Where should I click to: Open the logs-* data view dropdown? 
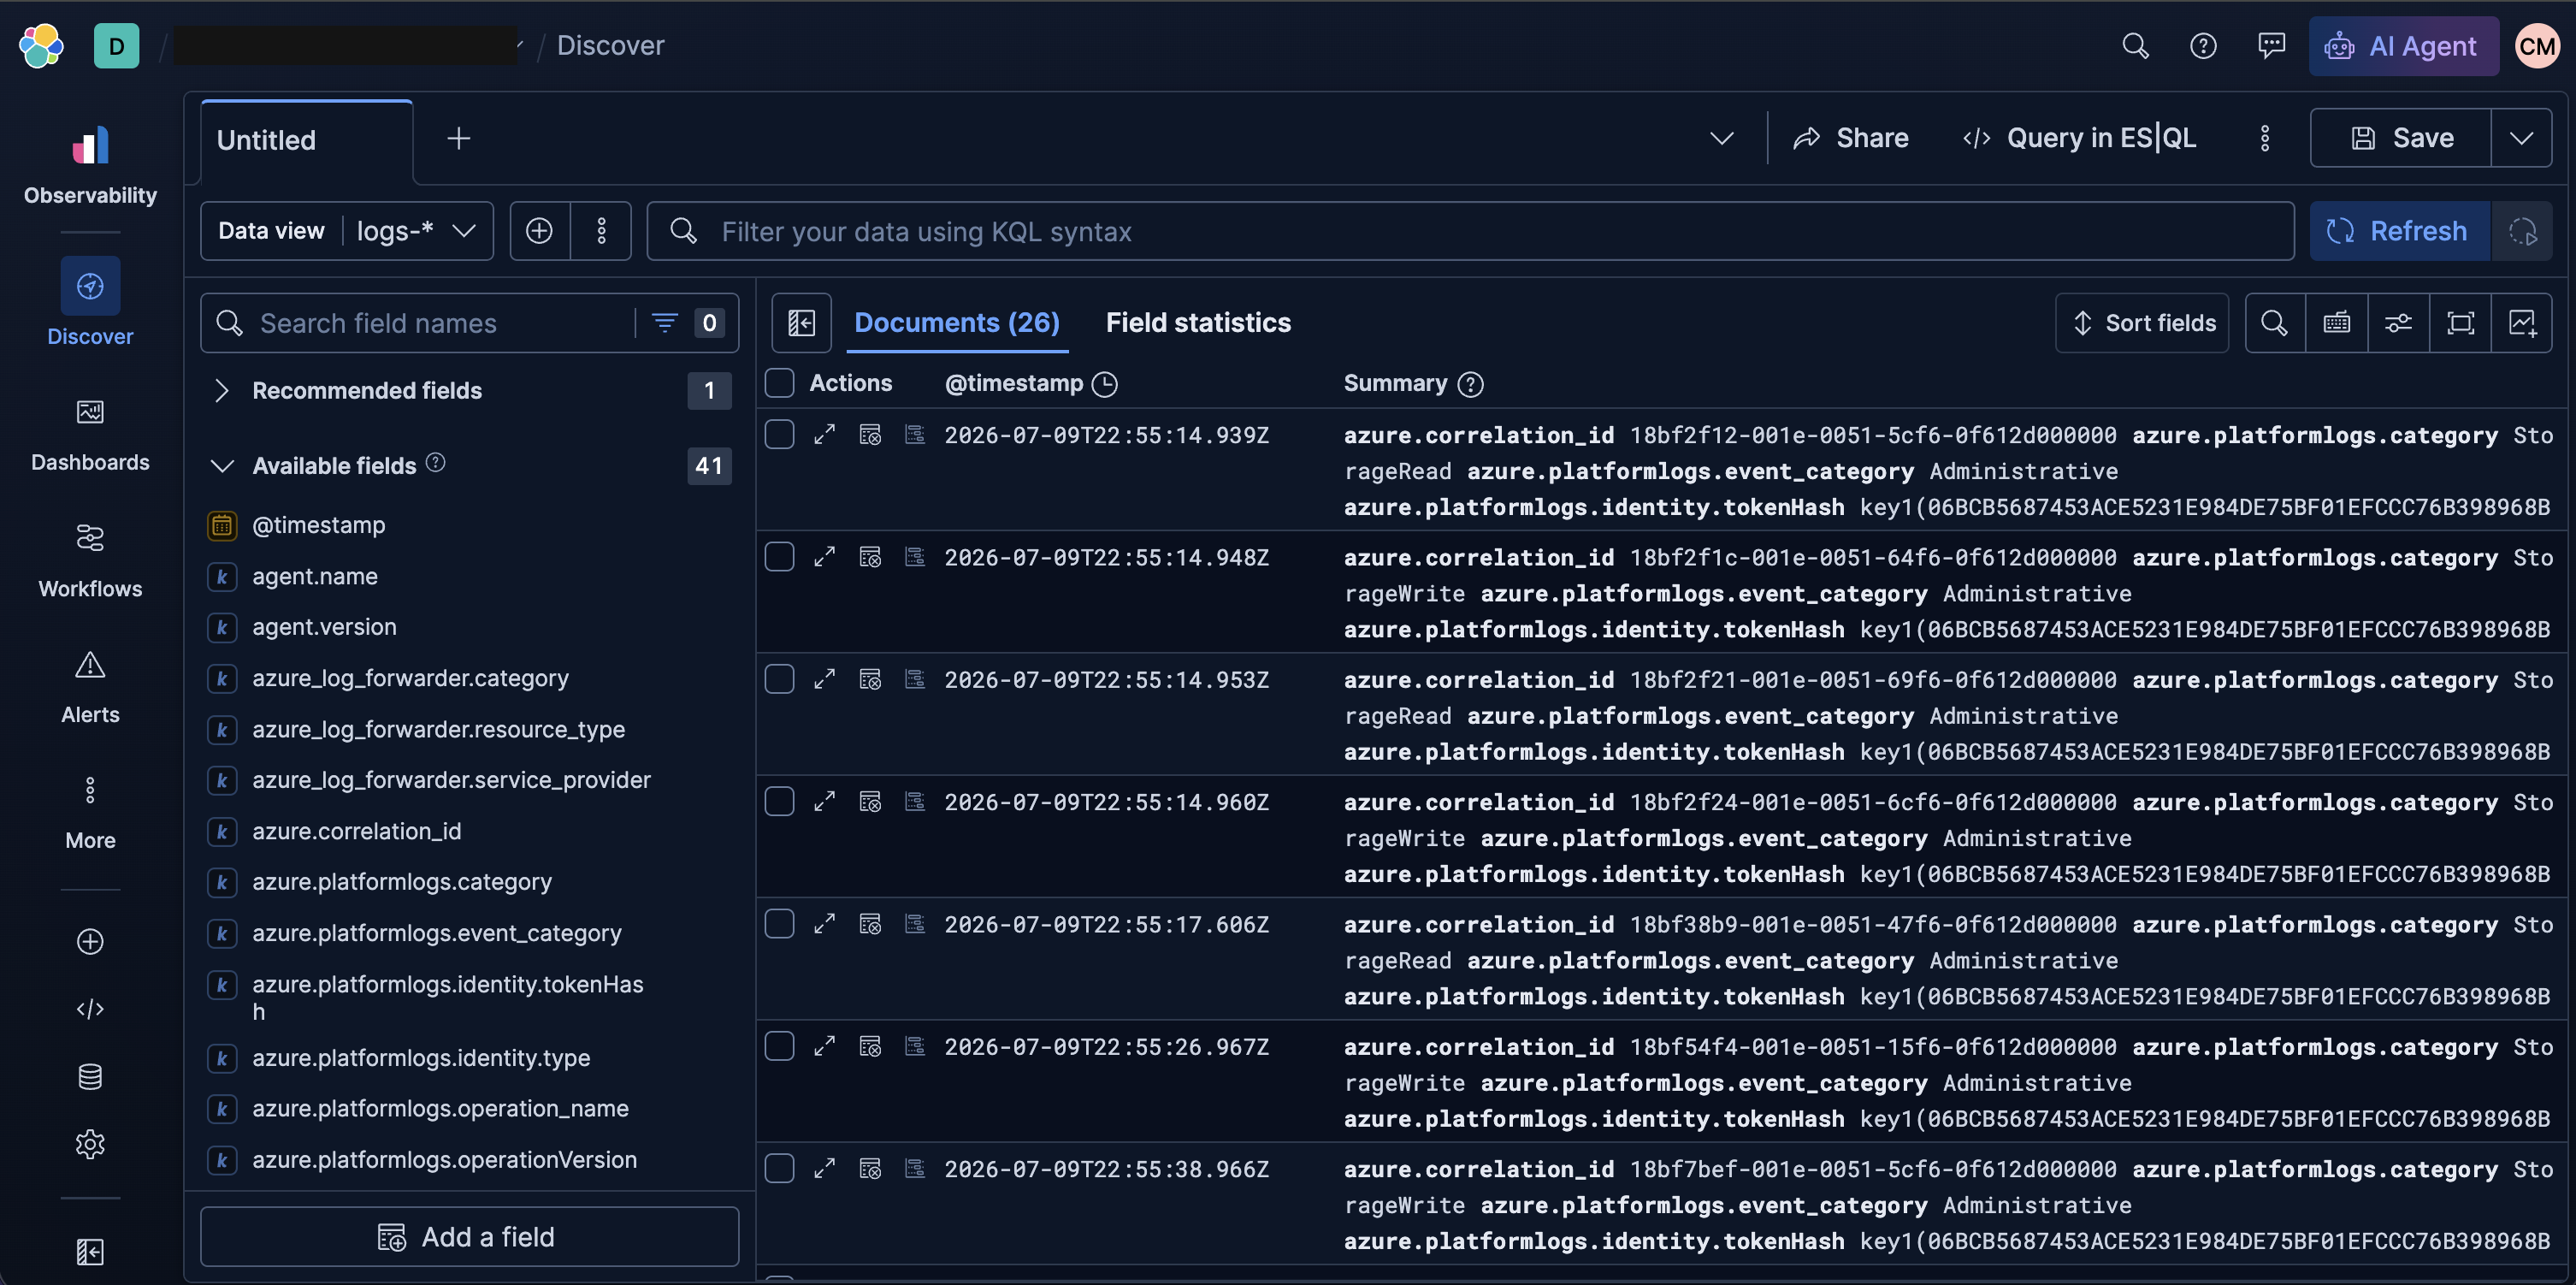tap(415, 232)
